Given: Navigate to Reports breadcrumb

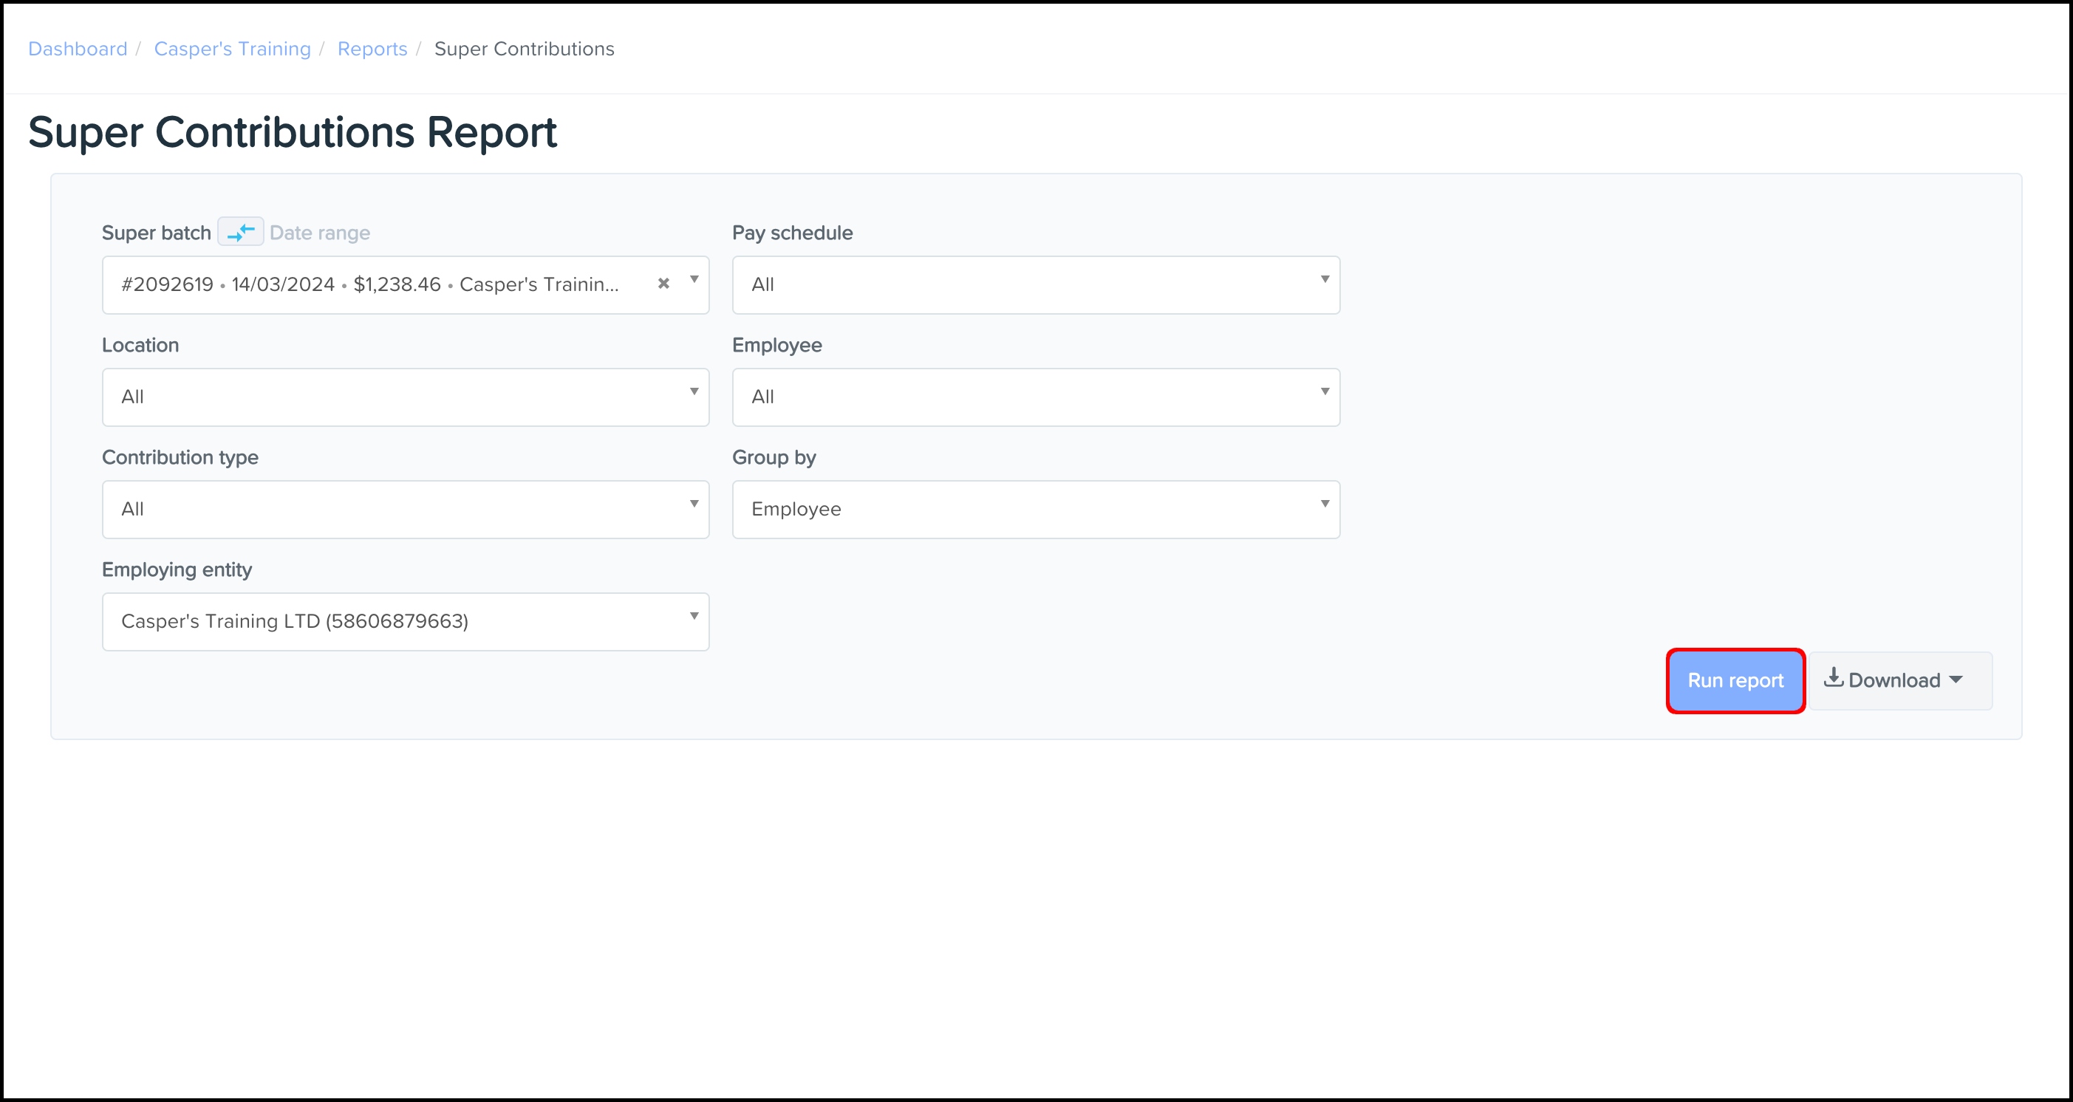Looking at the screenshot, I should click(x=372, y=49).
